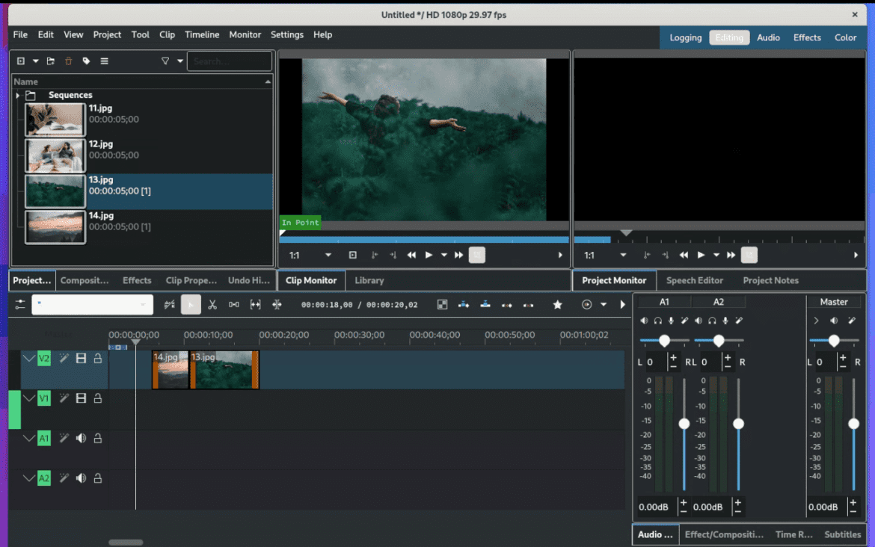Switch to the Color workspace
The image size is (875, 547).
point(845,37)
